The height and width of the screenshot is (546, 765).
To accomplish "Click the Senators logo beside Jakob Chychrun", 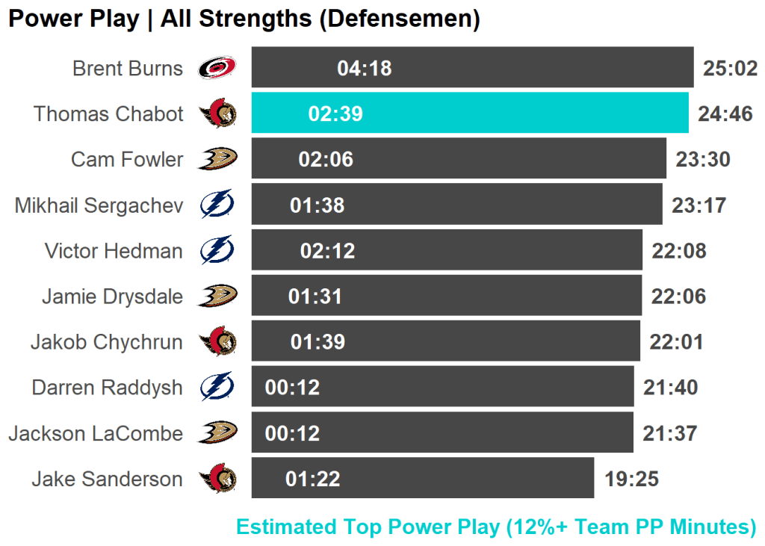I will 217,341.
